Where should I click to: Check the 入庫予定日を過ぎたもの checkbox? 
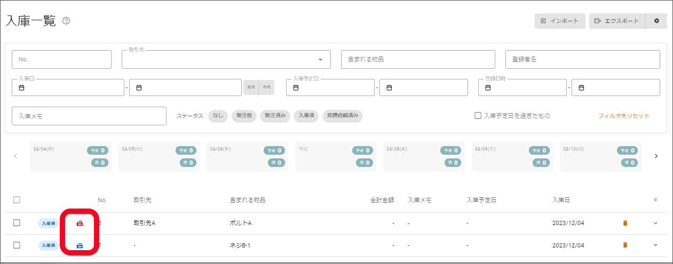point(478,116)
